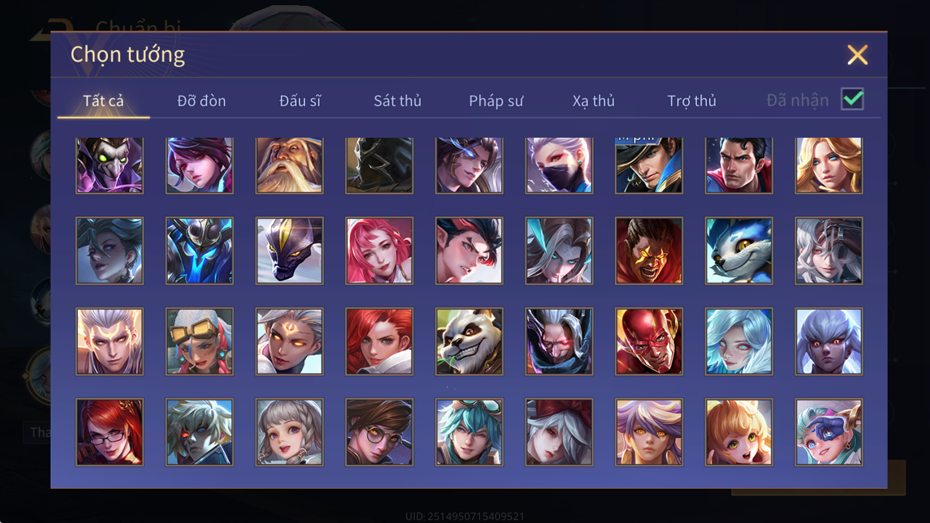The image size is (930, 523).
Task: Choose the pink-haired girl hero portrait
Action: 380,250
